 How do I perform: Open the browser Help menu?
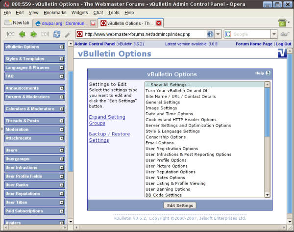coord(129,13)
